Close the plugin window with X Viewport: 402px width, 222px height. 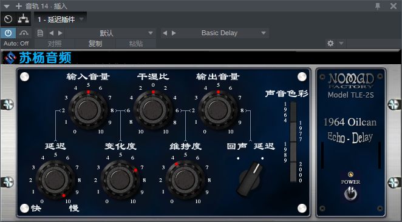point(393,6)
